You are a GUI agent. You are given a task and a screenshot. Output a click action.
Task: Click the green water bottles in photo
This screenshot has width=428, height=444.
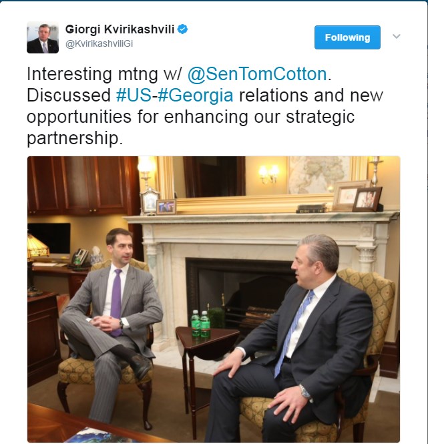tap(200, 324)
